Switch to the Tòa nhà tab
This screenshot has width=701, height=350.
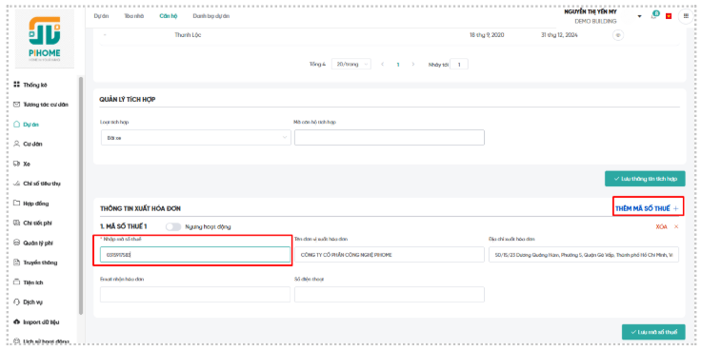[134, 16]
